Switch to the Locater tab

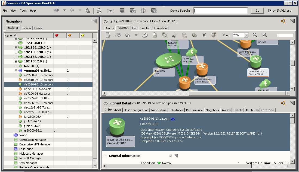26,28
